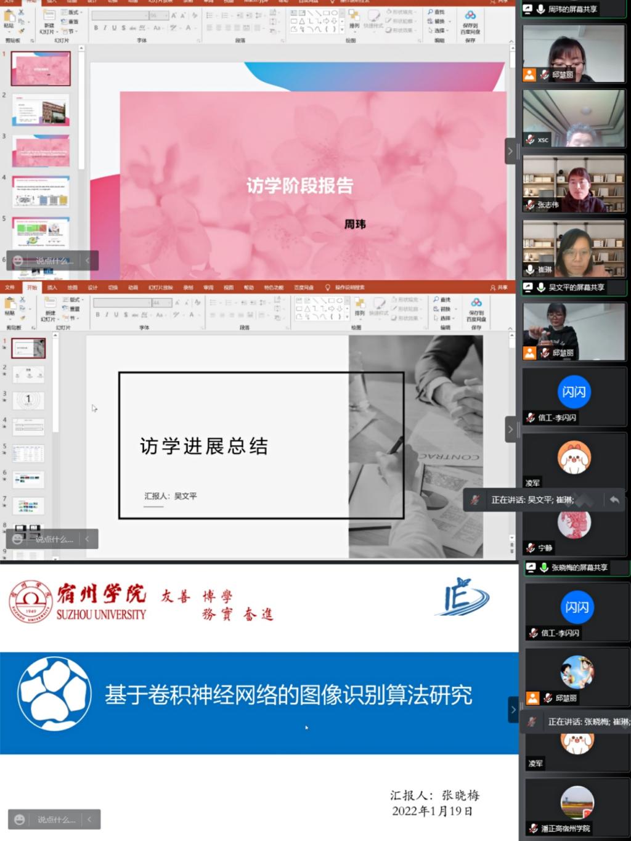
Task: Open font color picker in 周玮's ribbon
Action: pos(190,28)
